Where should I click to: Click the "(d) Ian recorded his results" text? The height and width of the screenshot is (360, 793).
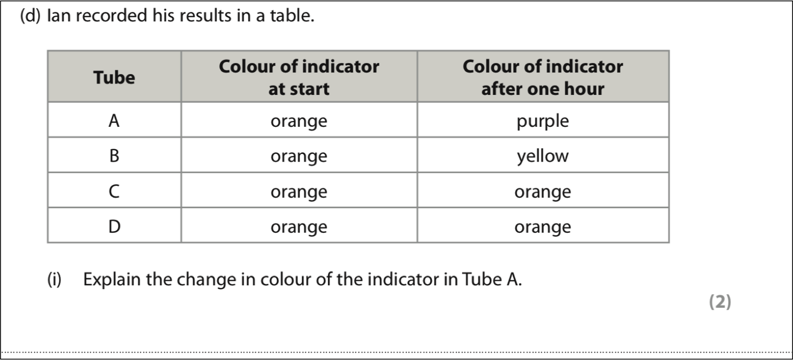point(167,18)
